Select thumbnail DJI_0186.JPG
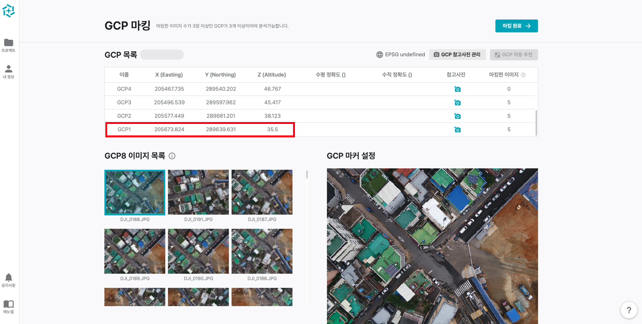642x324 pixels. (262, 251)
